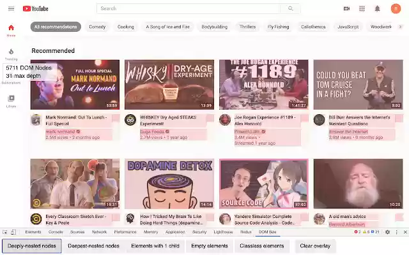Open the account avatar menu

pyautogui.click(x=396, y=8)
